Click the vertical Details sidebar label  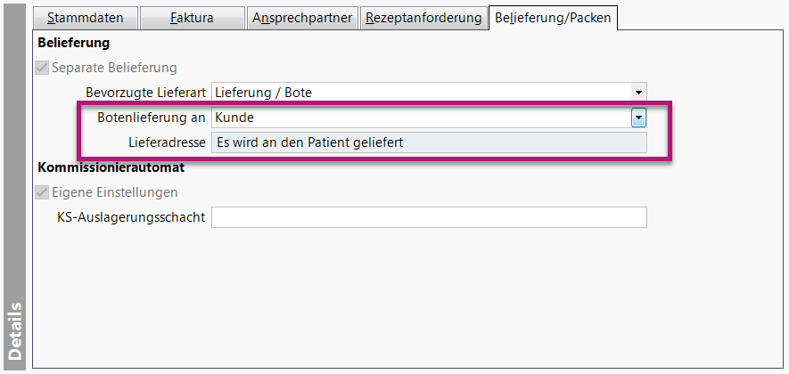pos(15,328)
